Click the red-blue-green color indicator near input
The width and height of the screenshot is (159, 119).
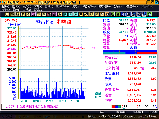[116, 107]
